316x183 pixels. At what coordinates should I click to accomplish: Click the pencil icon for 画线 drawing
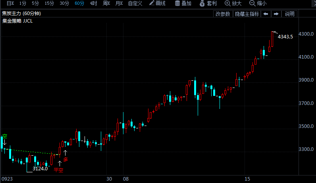tap(152, 3)
